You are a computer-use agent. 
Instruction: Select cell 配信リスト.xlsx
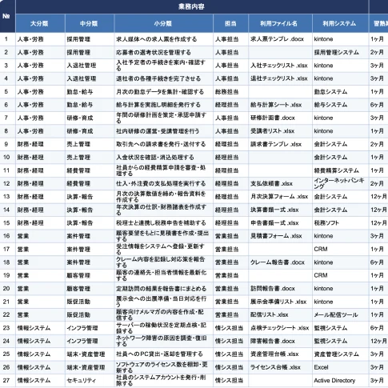pos(280,314)
